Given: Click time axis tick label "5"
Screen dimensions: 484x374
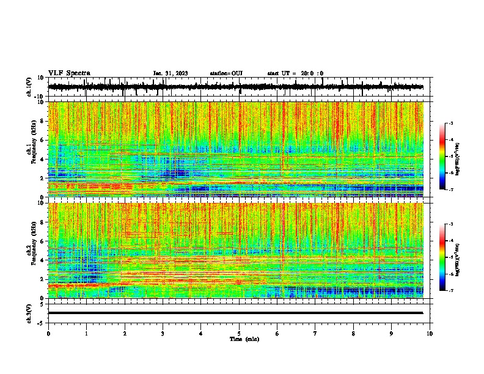Looking at the screenshot, I should (239, 334).
